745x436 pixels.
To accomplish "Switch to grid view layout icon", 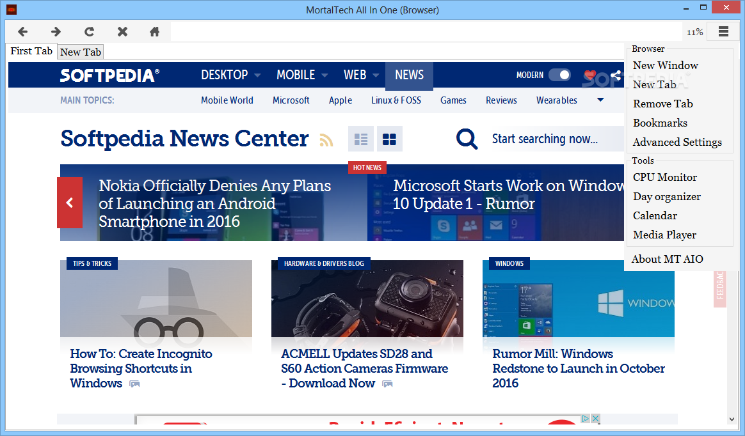I will pyautogui.click(x=390, y=139).
